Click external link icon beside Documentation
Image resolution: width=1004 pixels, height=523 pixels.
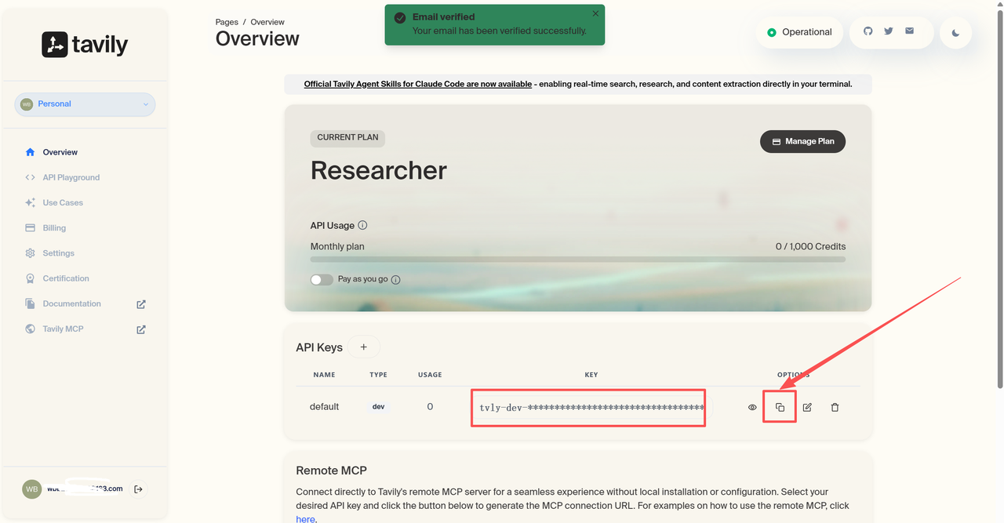coord(141,304)
